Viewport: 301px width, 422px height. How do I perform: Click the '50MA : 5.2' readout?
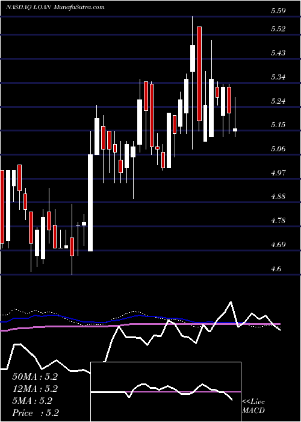coord(35,377)
